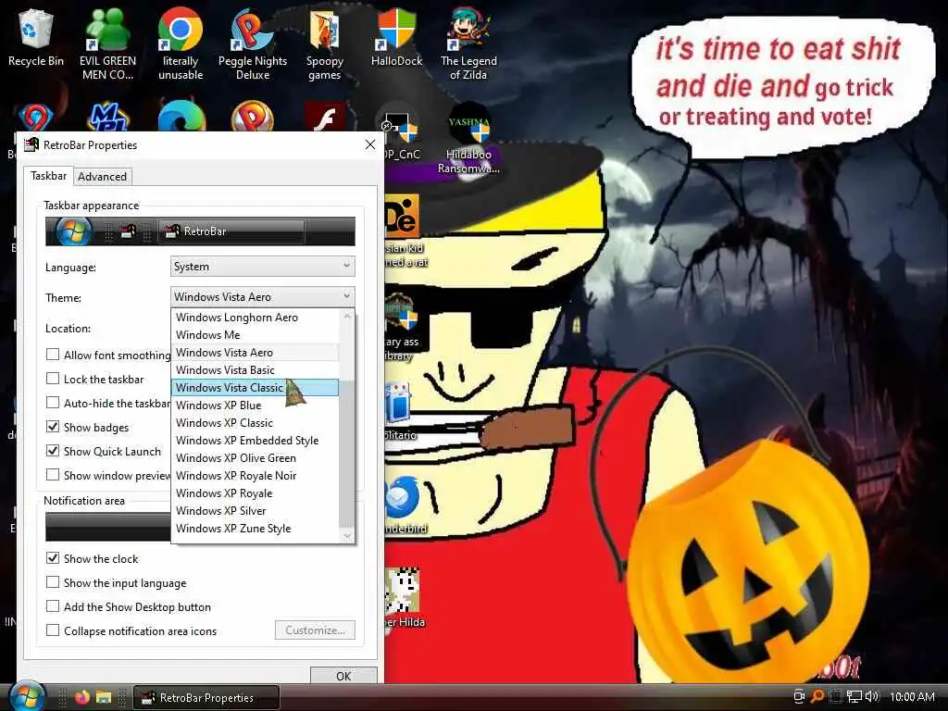This screenshot has width=948, height=711.
Task: Uncheck Show badges
Action: [53, 427]
